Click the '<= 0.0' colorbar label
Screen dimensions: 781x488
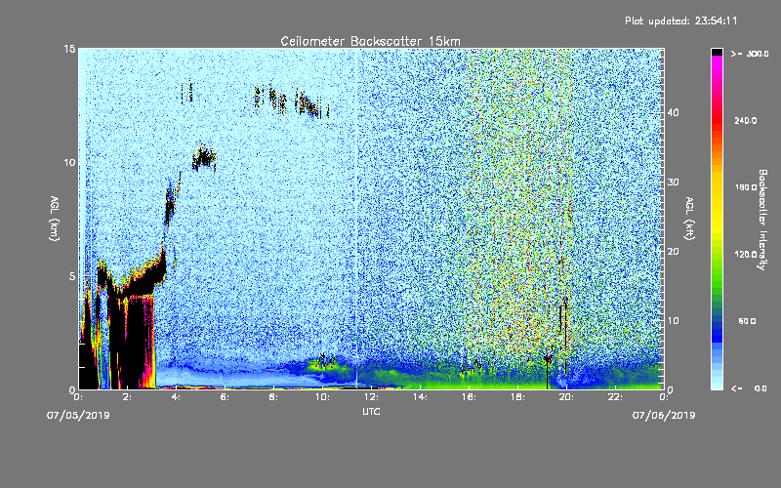[x=749, y=388]
